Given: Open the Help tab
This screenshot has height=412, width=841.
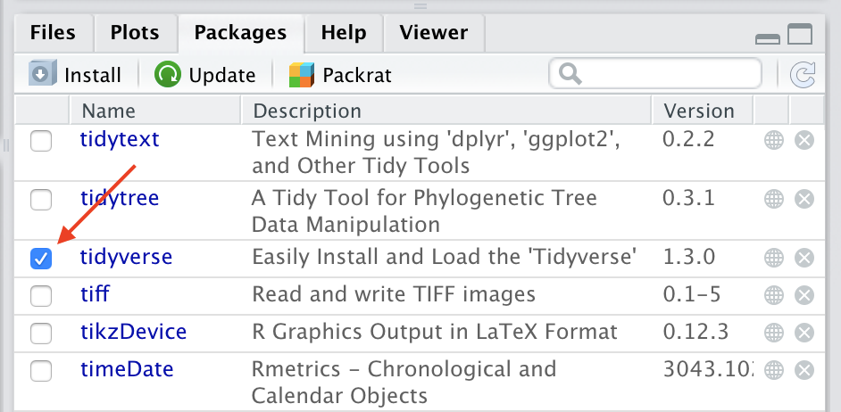Looking at the screenshot, I should (x=344, y=34).
